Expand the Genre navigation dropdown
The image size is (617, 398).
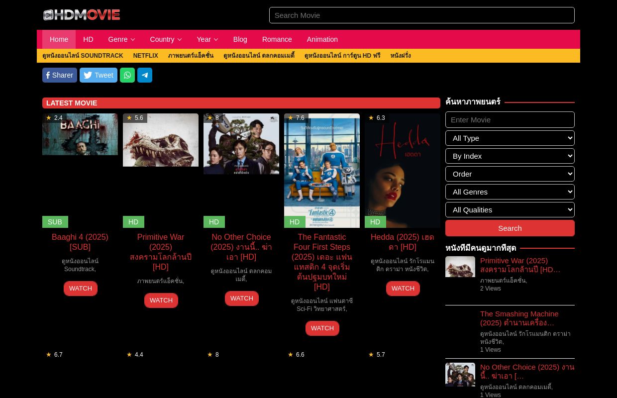[121, 39]
